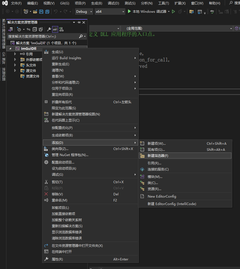Image resolution: width=240 pixels, height=269 pixels.
Task: Select 重命名(M) in context menu
Action: pos(90,200)
